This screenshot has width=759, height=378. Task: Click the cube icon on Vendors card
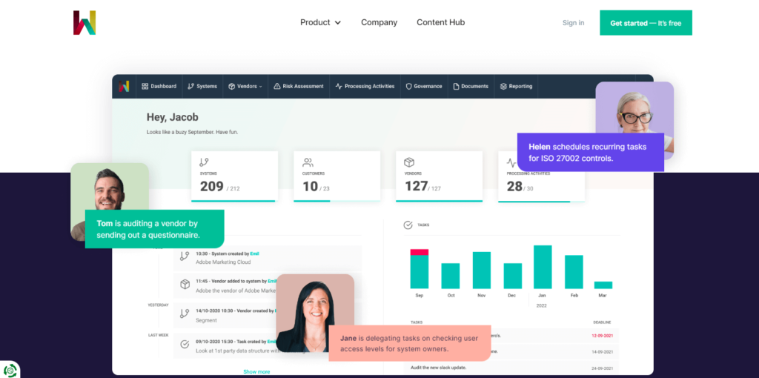coord(409,162)
